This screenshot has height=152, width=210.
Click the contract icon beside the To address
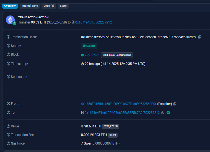(82, 113)
